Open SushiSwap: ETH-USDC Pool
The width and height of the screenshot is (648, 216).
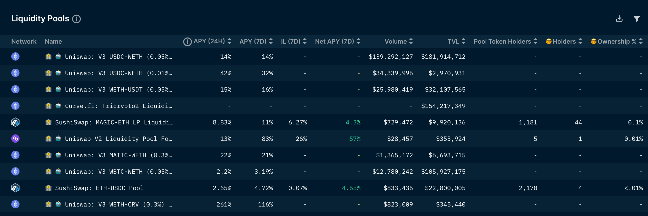pos(99,188)
